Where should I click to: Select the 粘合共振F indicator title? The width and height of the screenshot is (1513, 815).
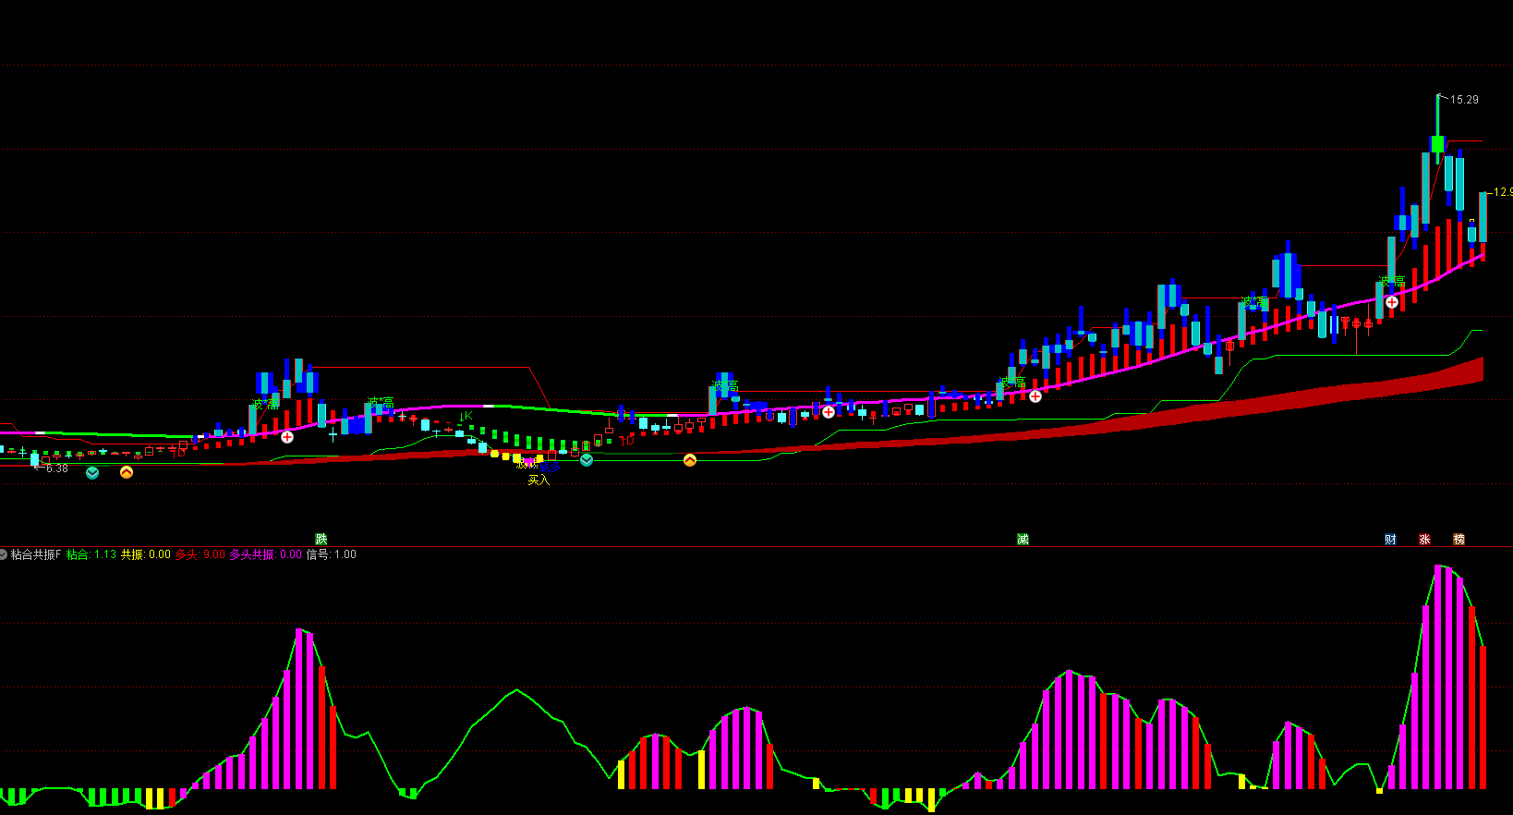coord(36,554)
